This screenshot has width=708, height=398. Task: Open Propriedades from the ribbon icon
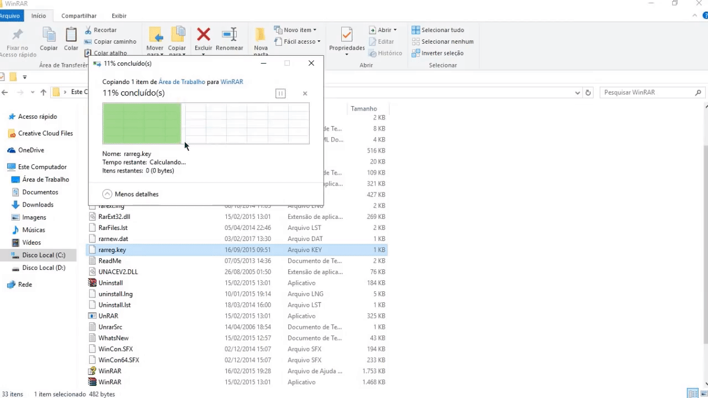346,35
